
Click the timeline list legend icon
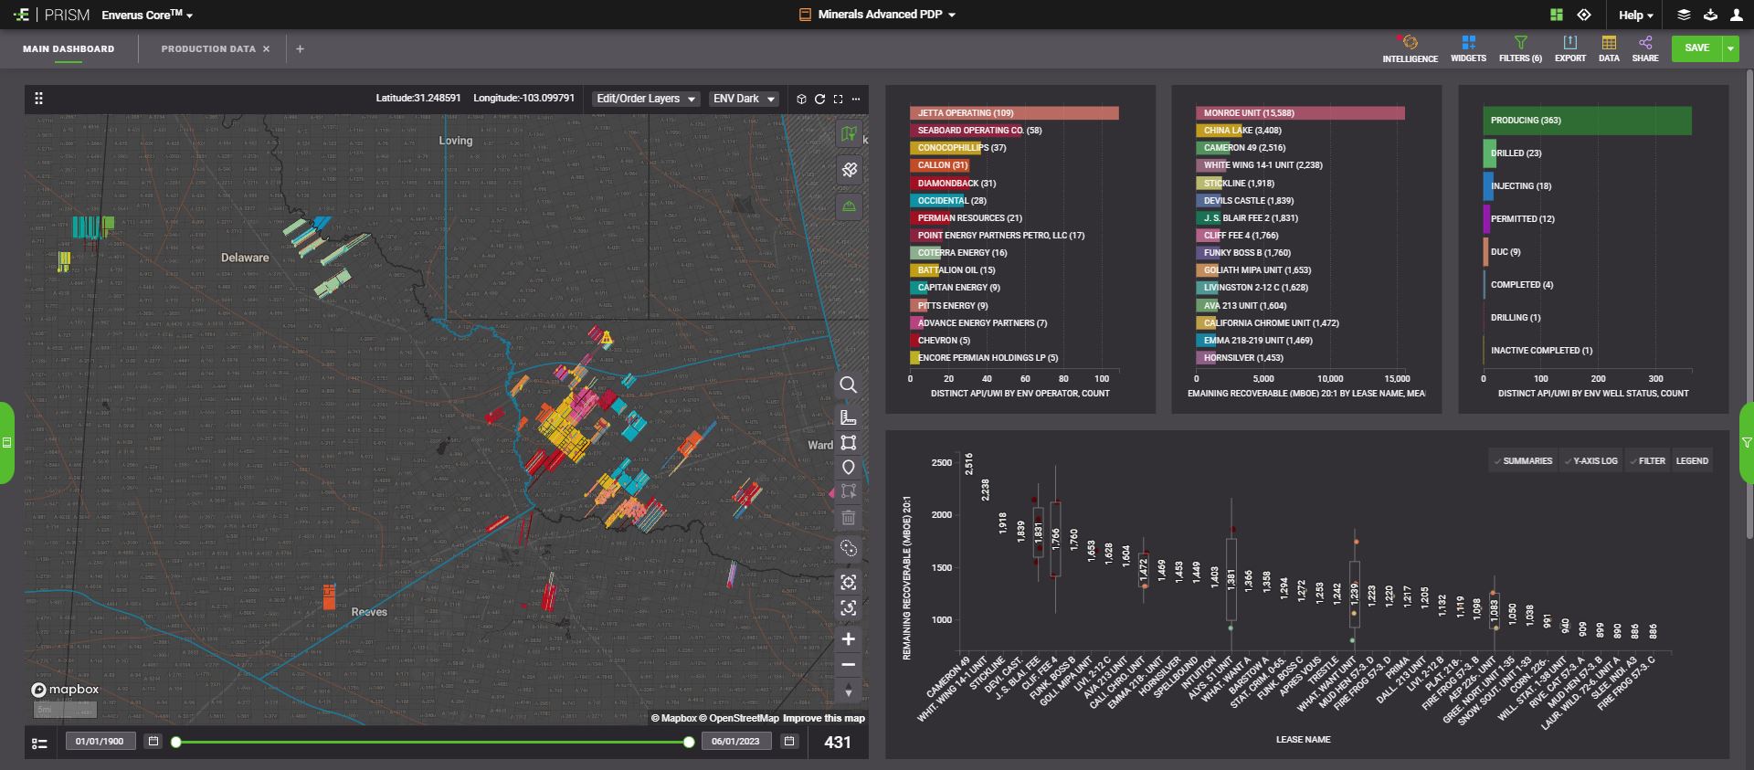pyautogui.click(x=39, y=744)
